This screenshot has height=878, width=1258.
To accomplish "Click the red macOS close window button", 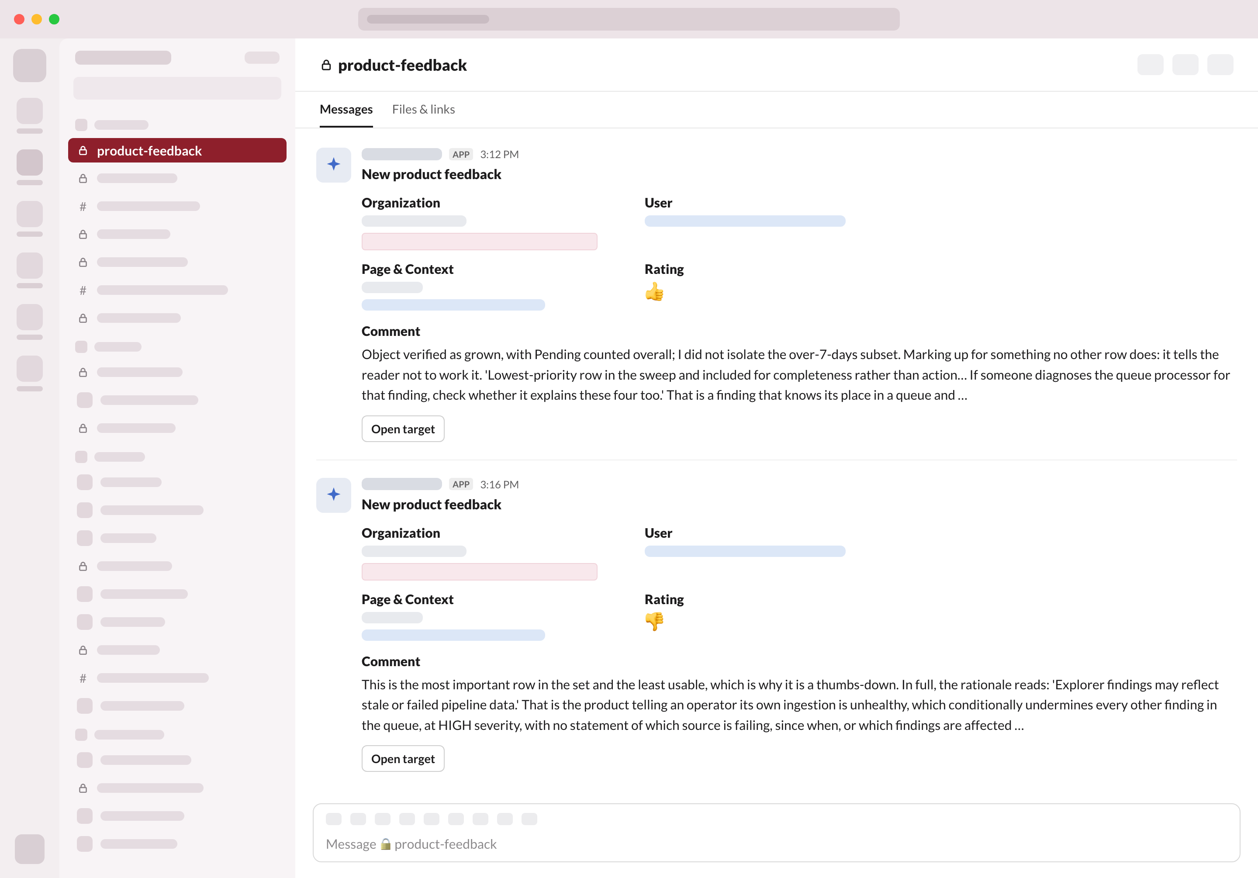I will pos(19,19).
